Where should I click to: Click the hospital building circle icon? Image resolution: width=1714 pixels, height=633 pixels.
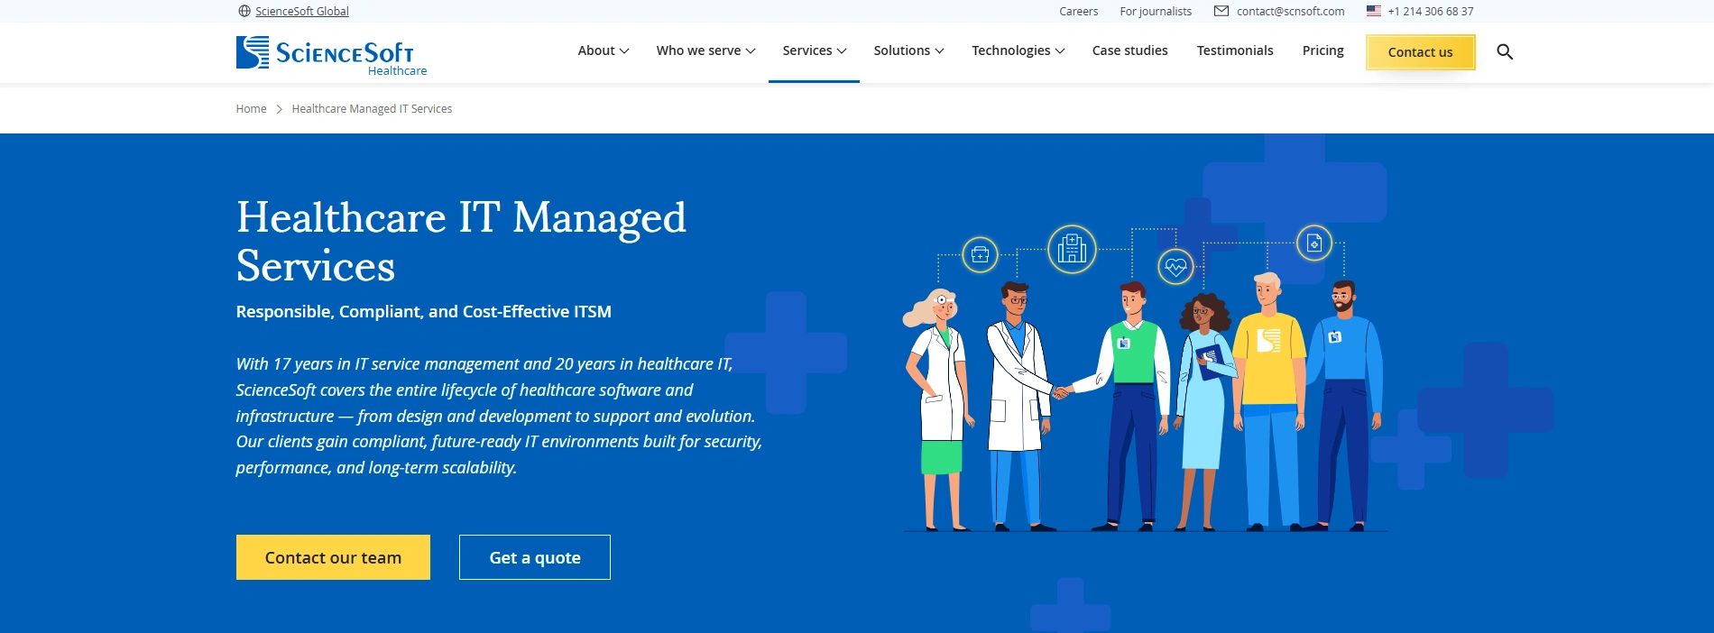pyautogui.click(x=1072, y=249)
